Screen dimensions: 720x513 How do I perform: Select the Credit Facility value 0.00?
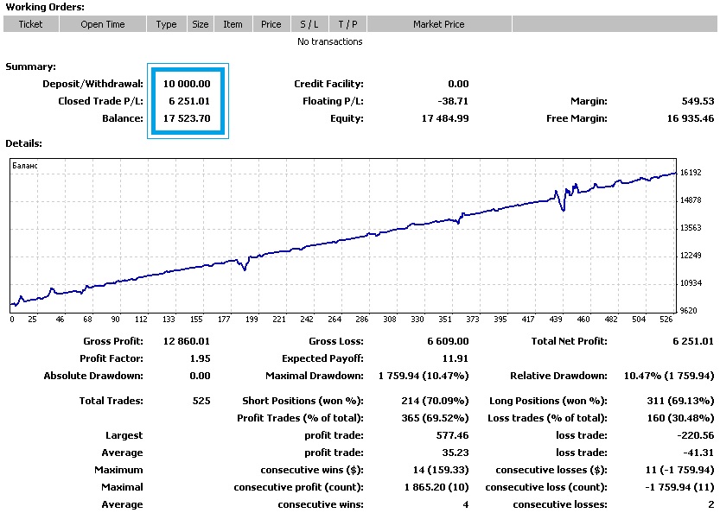458,84
